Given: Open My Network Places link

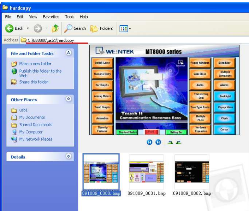Looking at the screenshot, I should [x=36, y=139].
